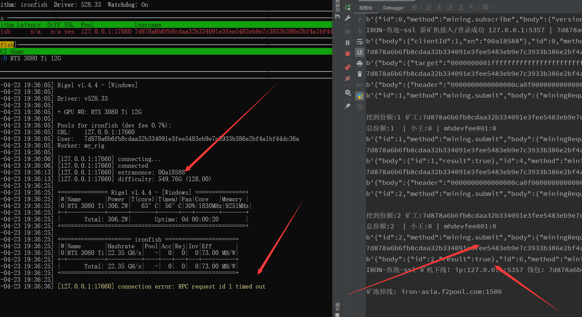The image size is (582, 317).
Task: Print console output via printer icon
Action: [x=359, y=63]
